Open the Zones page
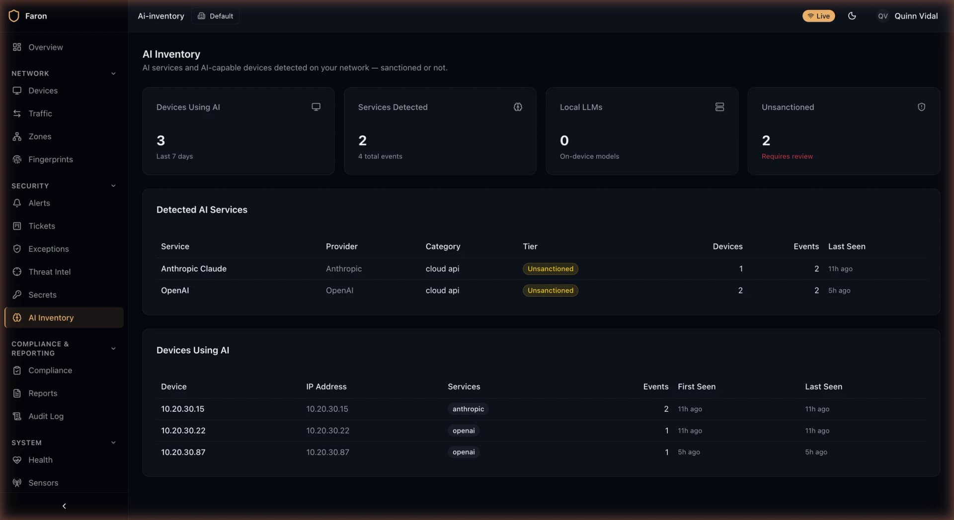This screenshot has width=954, height=520. pyautogui.click(x=64, y=136)
